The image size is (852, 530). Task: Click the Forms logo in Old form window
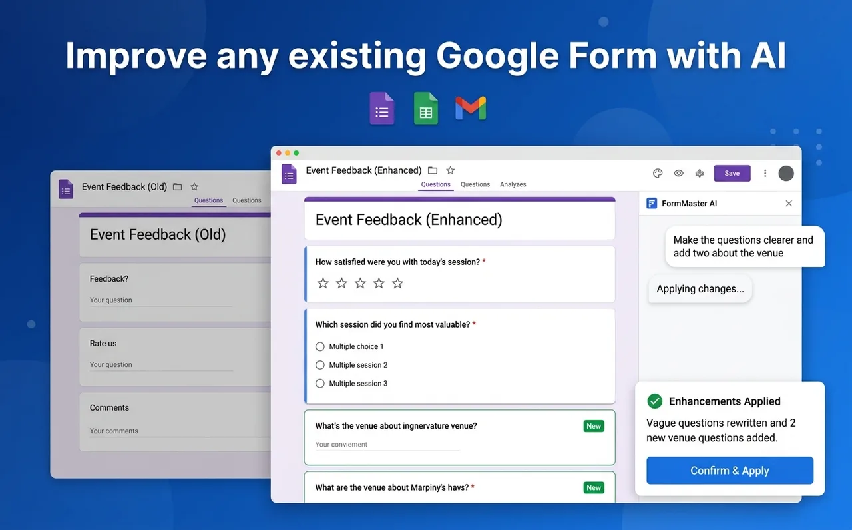[65, 189]
